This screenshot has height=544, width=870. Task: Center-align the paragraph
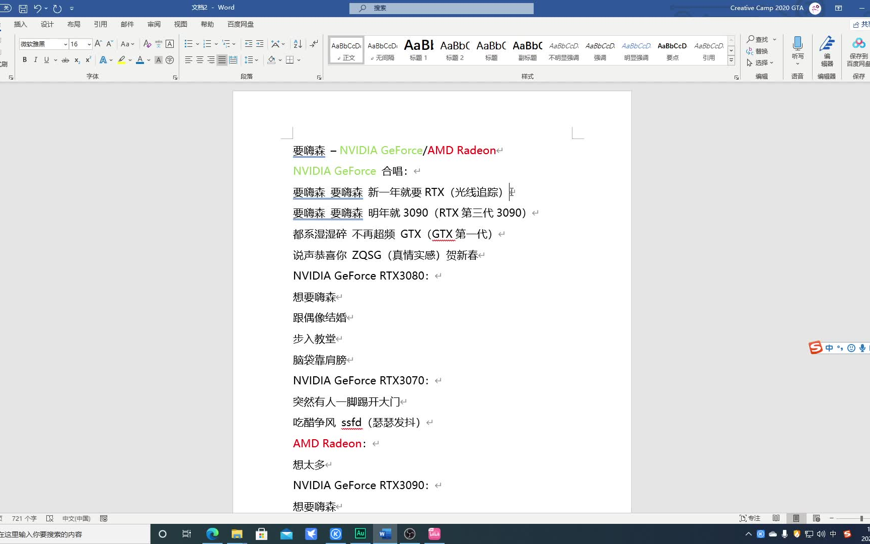(x=200, y=60)
